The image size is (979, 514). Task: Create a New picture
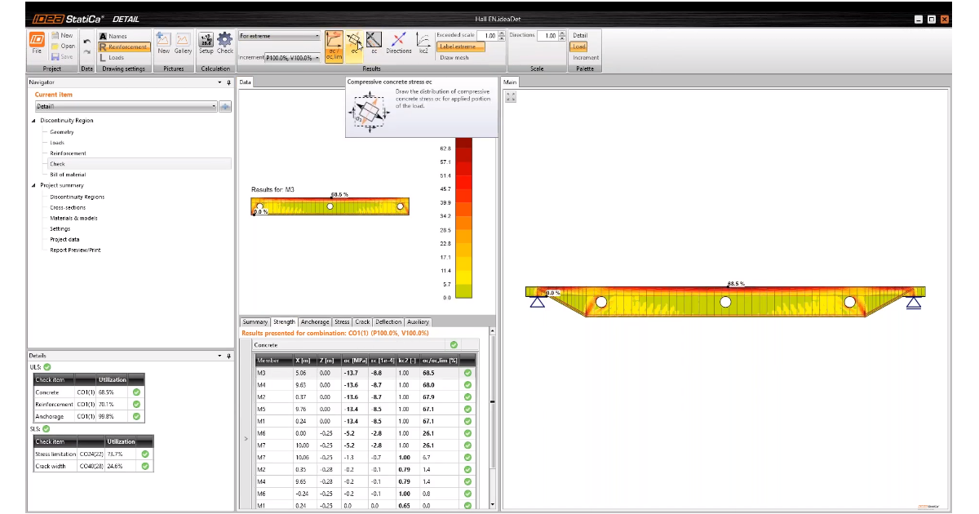164,42
